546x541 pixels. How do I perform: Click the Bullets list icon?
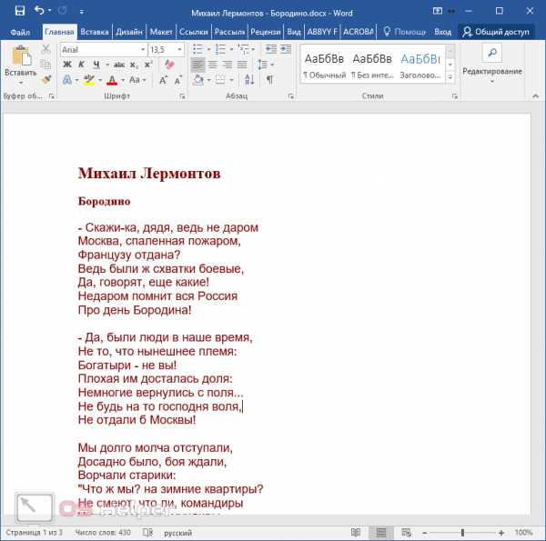pos(197,49)
